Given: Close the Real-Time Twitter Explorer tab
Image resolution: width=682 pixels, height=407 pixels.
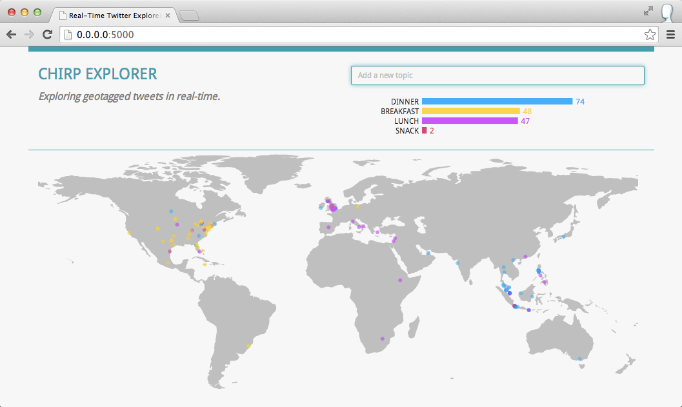Looking at the screenshot, I should coord(168,15).
